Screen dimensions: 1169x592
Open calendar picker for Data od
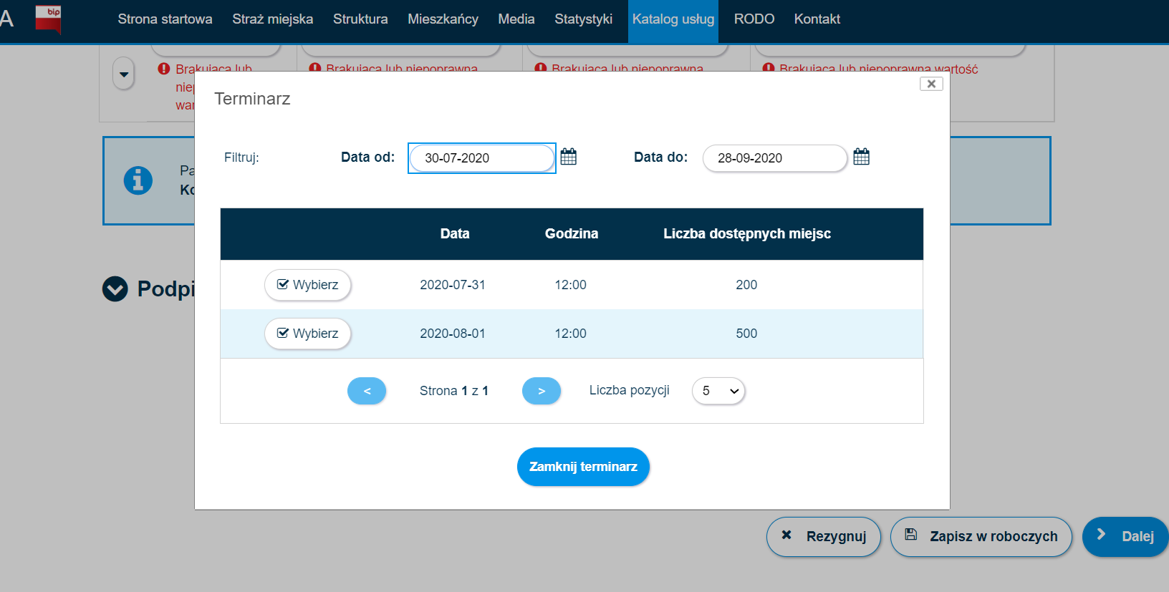568,157
